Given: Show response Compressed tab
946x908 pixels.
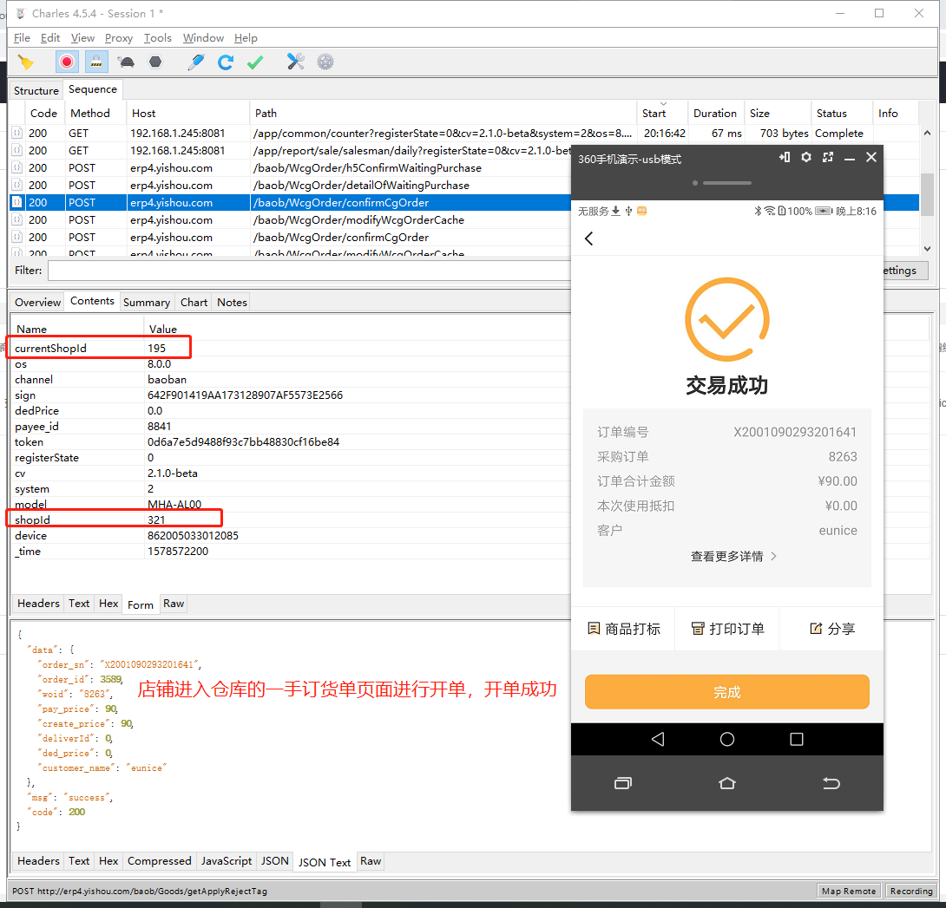Looking at the screenshot, I should [x=160, y=861].
